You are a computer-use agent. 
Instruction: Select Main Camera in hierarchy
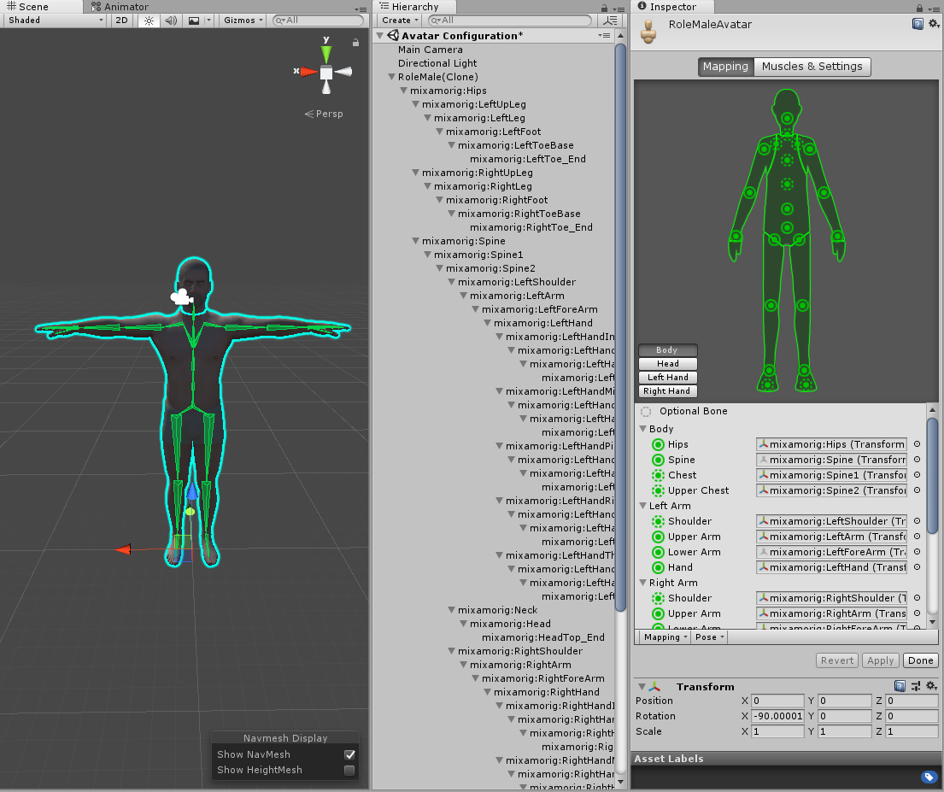(431, 50)
